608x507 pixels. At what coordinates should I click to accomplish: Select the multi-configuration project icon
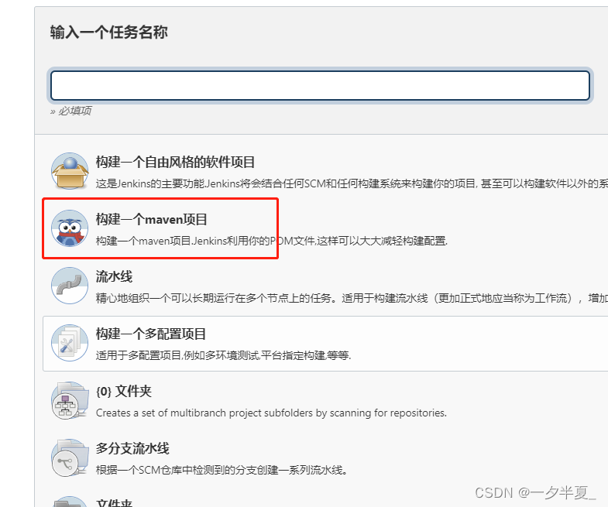point(70,343)
